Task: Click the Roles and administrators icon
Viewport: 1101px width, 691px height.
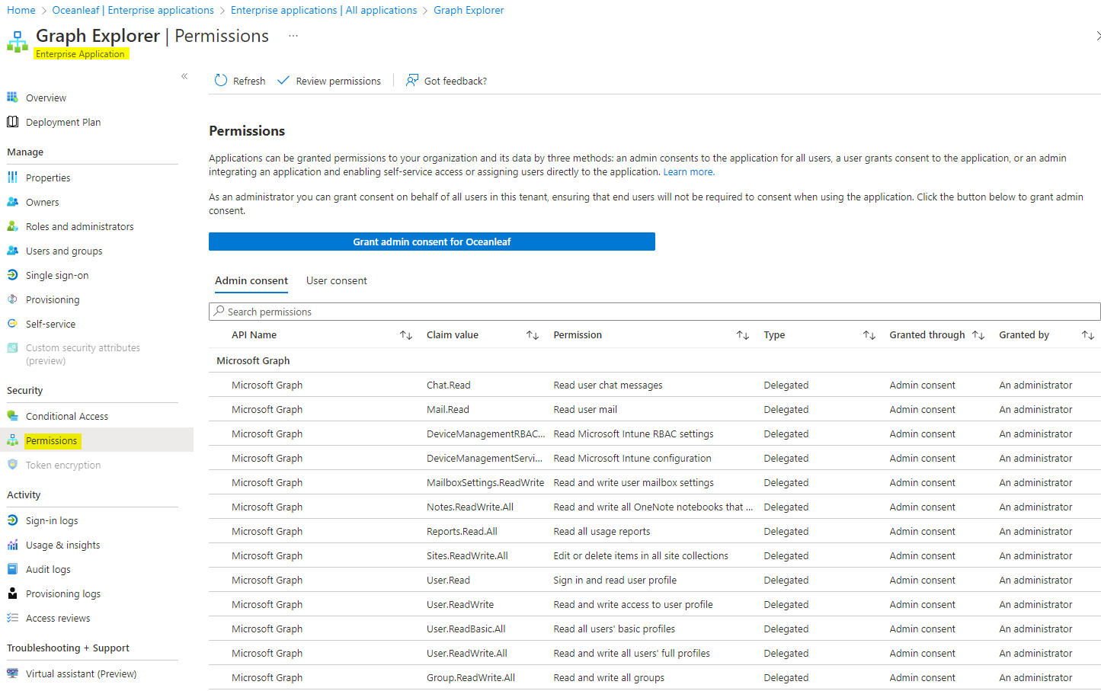Action: click(x=12, y=226)
